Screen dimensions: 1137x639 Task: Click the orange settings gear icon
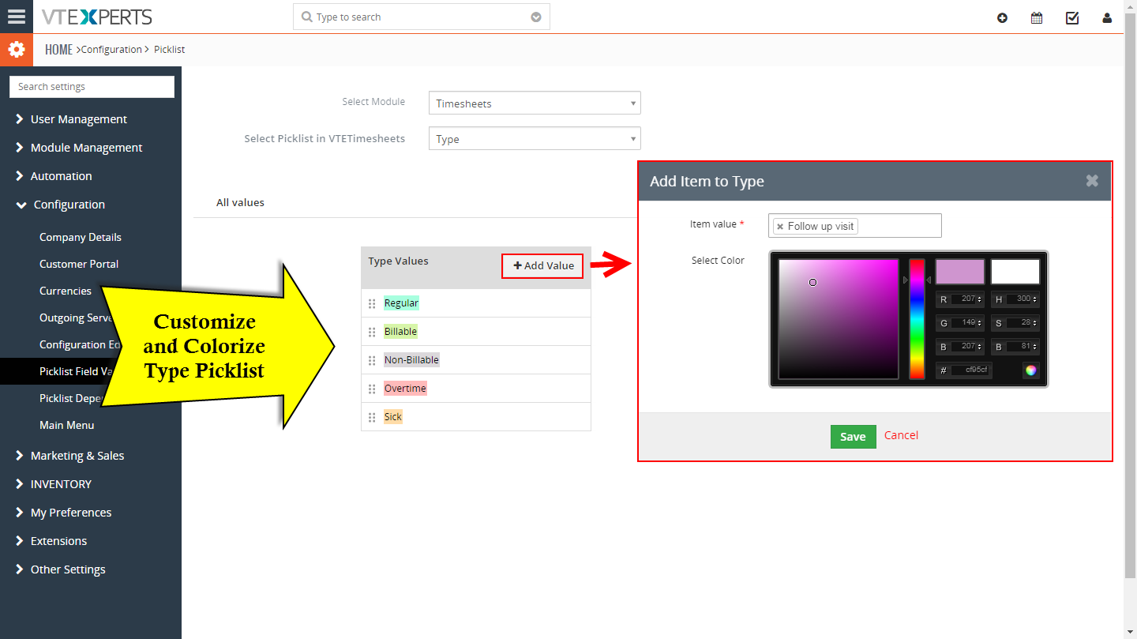(x=17, y=50)
